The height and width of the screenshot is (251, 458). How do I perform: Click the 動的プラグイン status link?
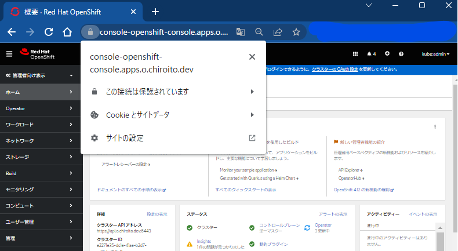point(274,244)
